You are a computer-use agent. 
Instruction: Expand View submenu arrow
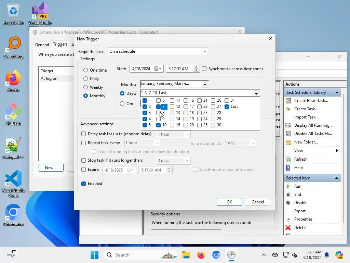coord(337,151)
